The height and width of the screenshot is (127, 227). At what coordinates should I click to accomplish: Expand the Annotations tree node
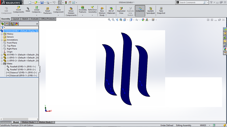click(x=2, y=40)
